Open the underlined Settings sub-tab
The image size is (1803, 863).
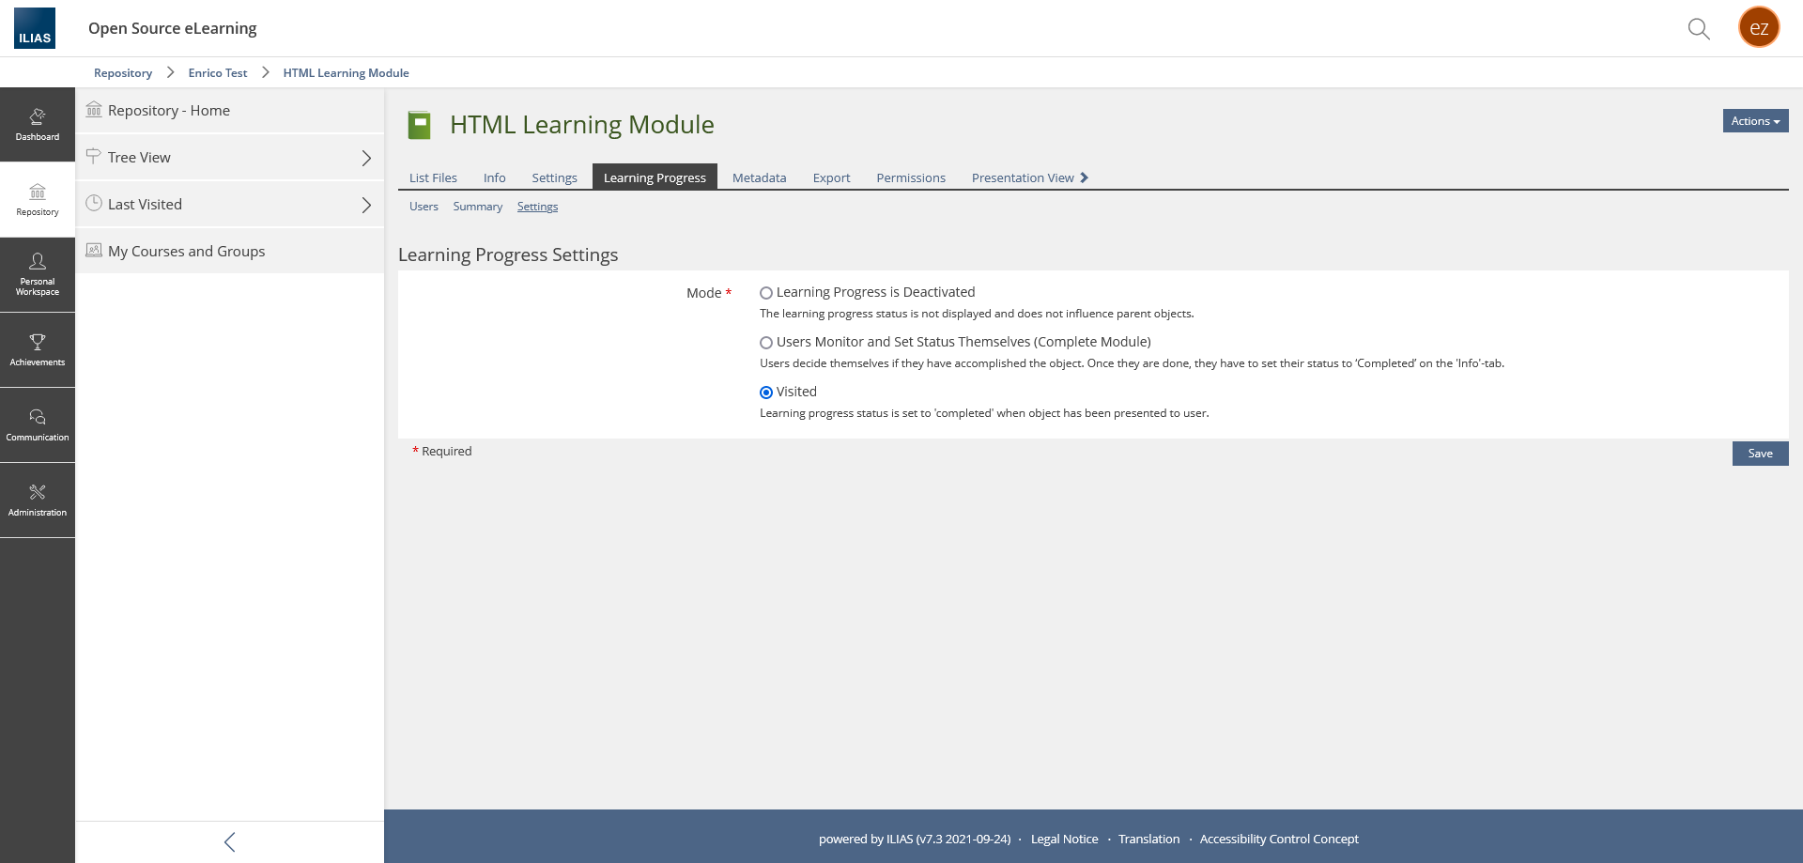(x=537, y=207)
